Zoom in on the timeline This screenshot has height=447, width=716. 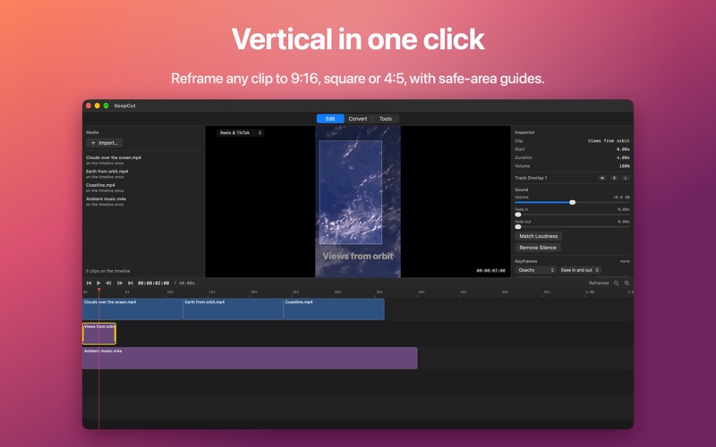point(626,283)
